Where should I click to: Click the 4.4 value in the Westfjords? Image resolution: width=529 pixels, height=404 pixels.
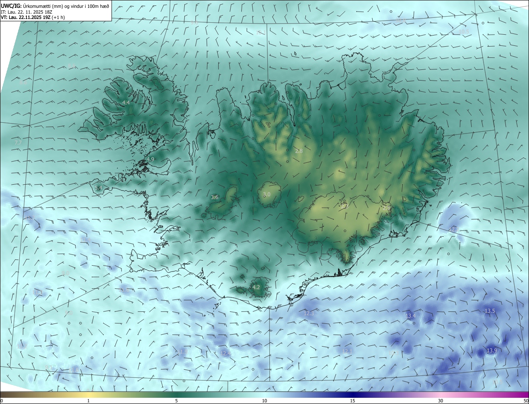[x=126, y=102]
